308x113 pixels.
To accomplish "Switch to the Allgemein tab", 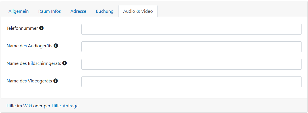I will [x=19, y=11].
